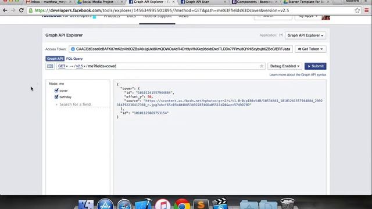Select the Graph API mode tab
Viewport: 372px width, 209px height.
(55, 59)
